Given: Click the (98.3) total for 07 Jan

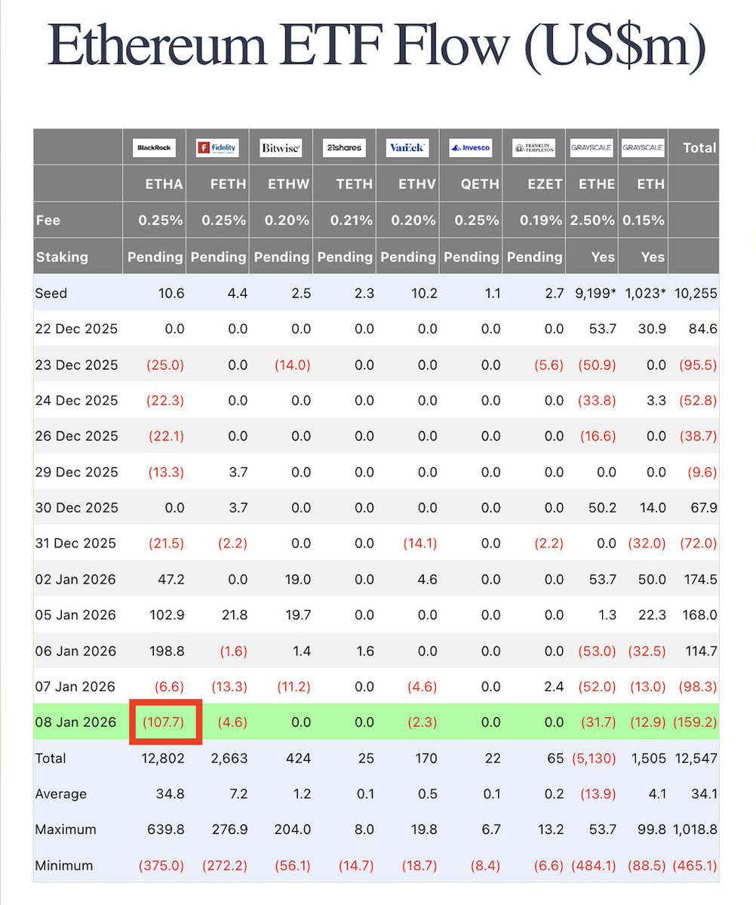Looking at the screenshot, I should pyautogui.click(x=699, y=687).
